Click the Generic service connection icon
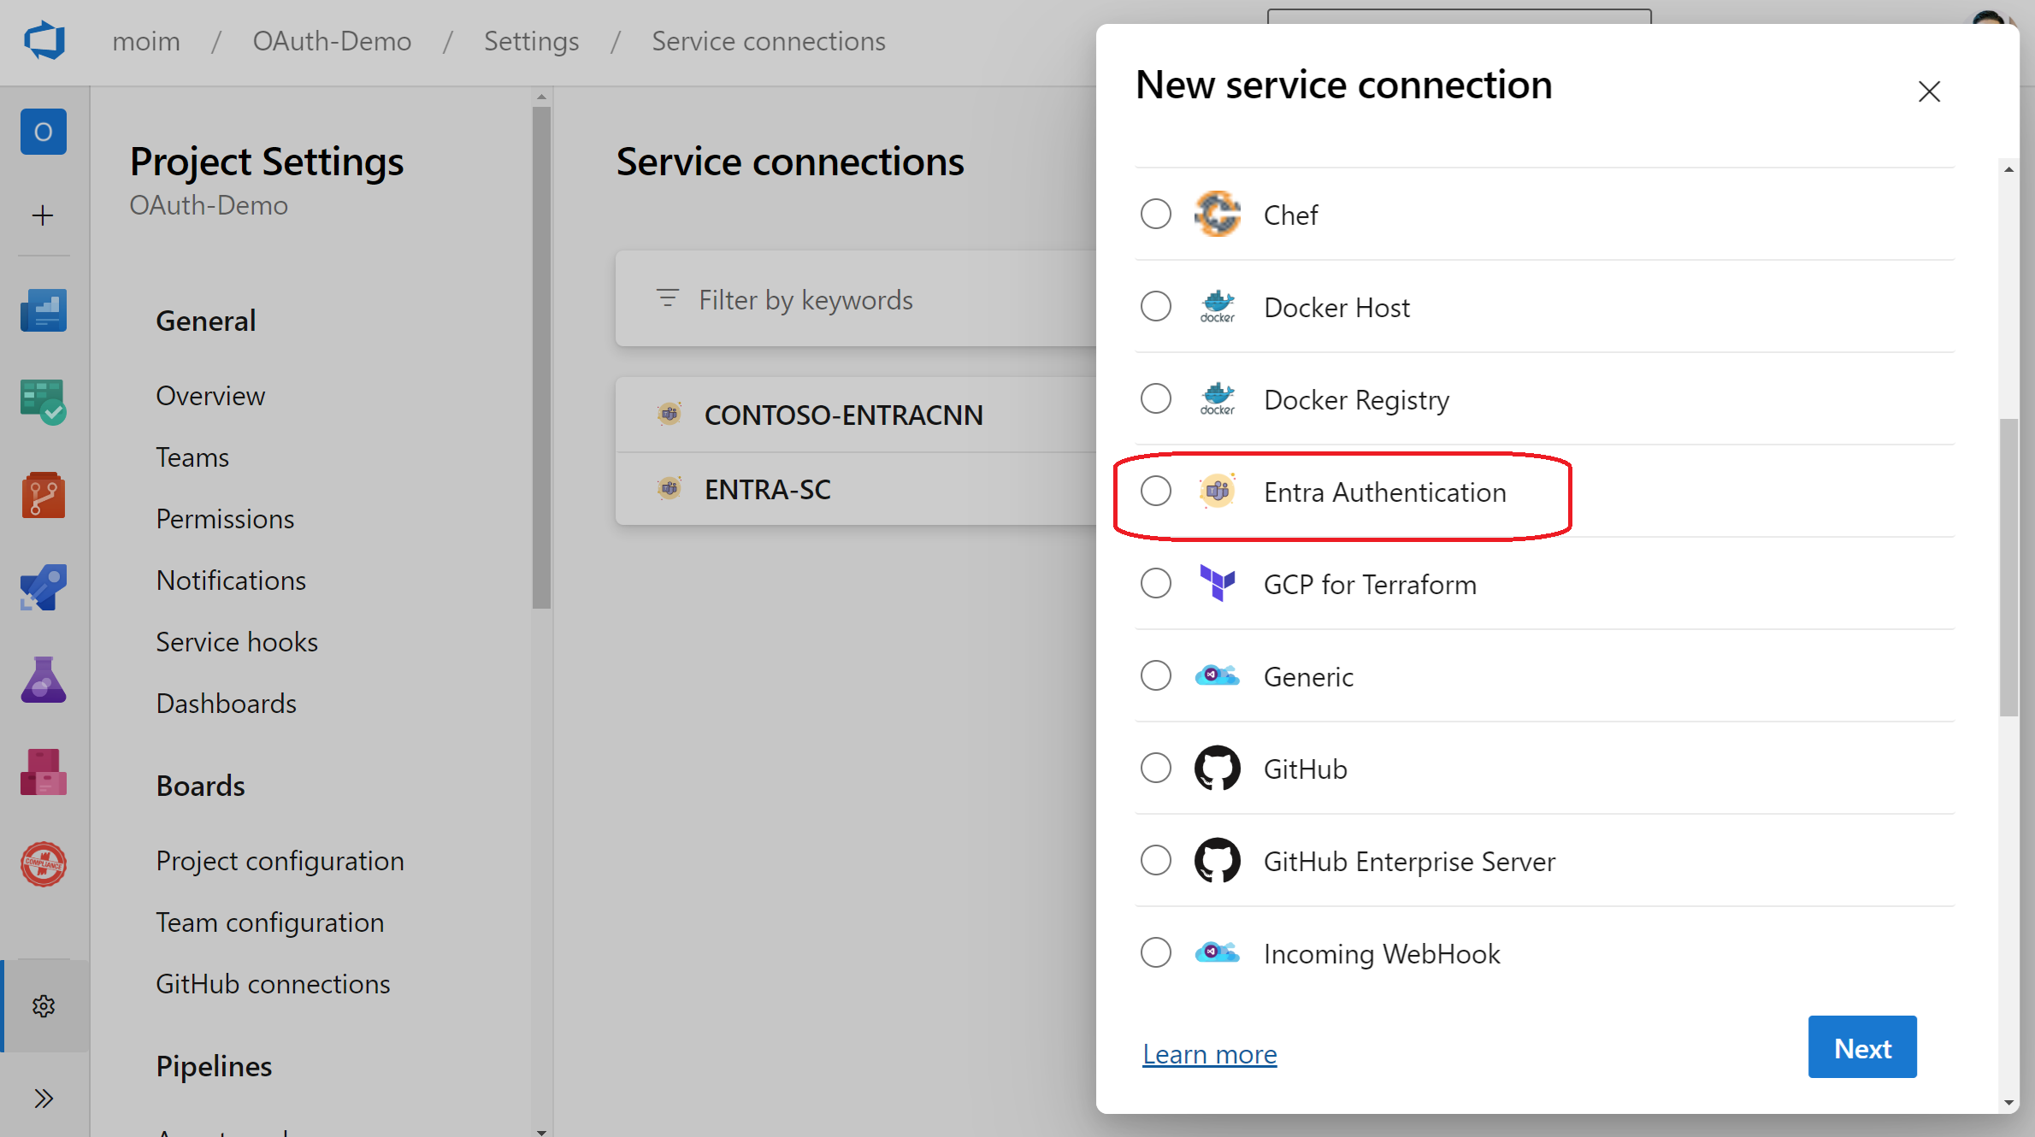This screenshot has height=1137, width=2035. click(x=1214, y=676)
